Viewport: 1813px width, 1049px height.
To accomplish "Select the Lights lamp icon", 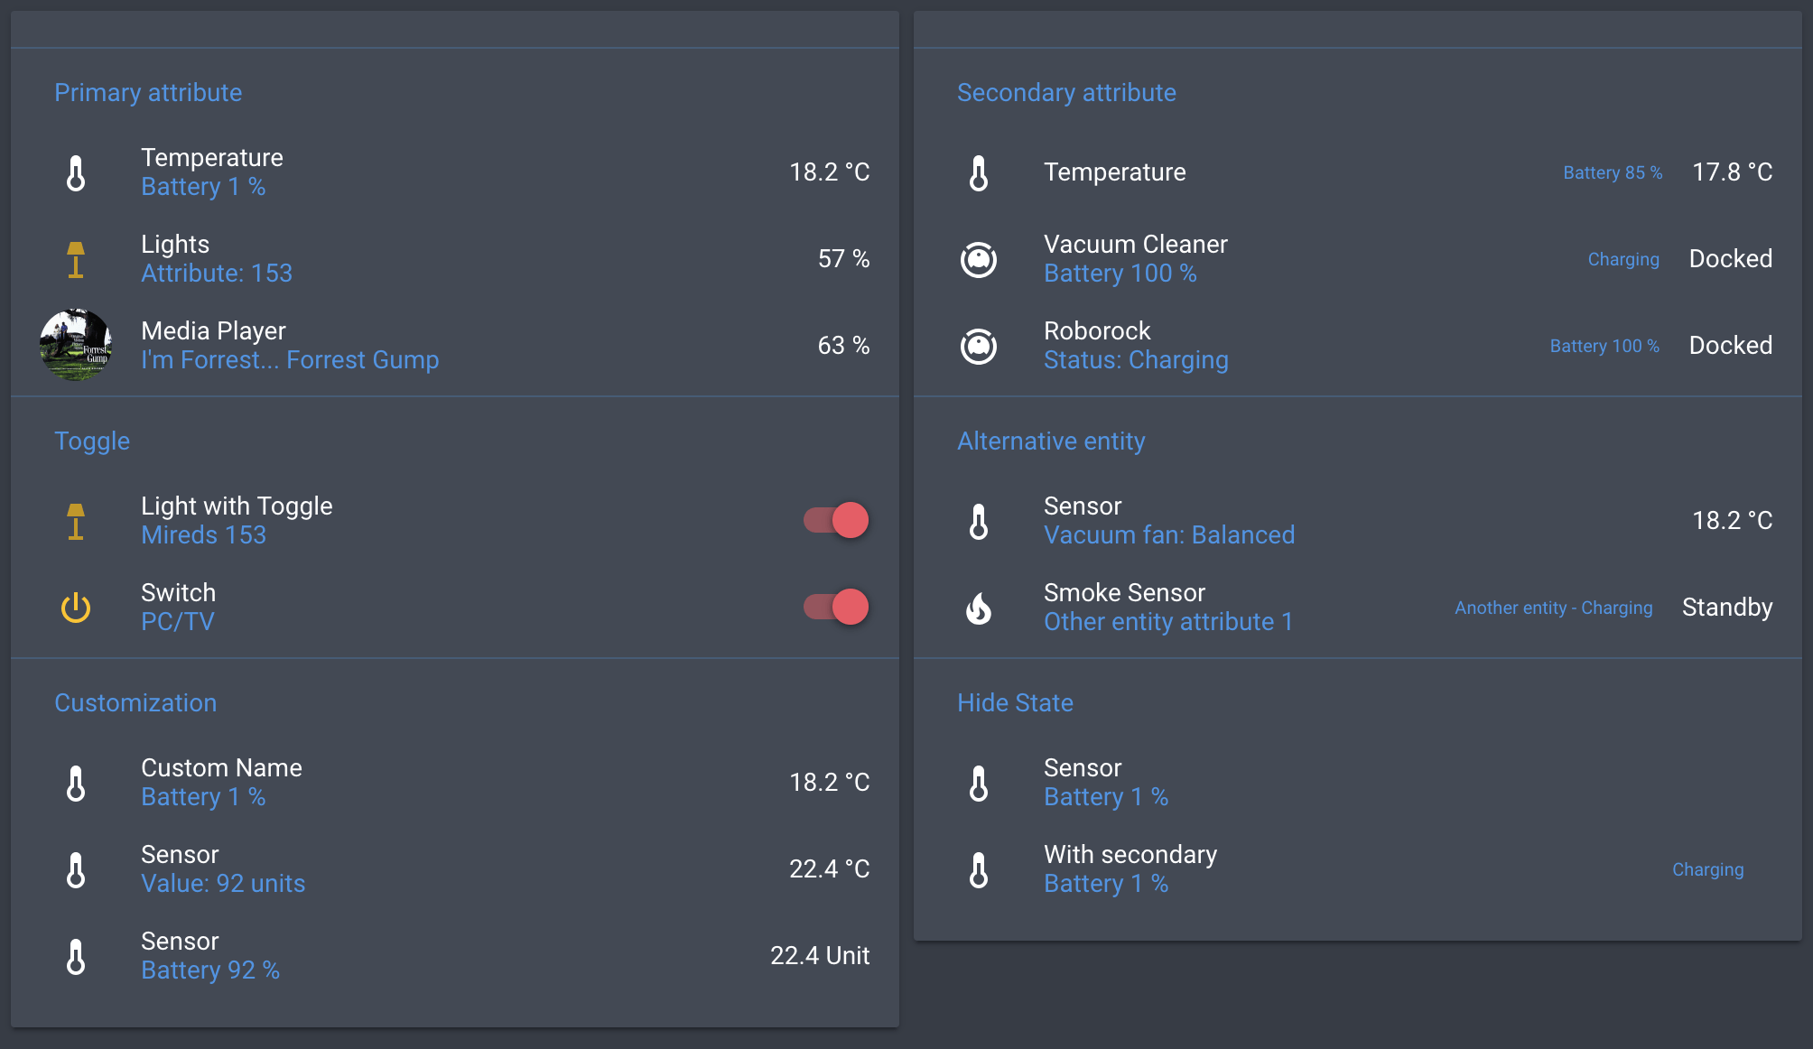I will [x=76, y=258].
